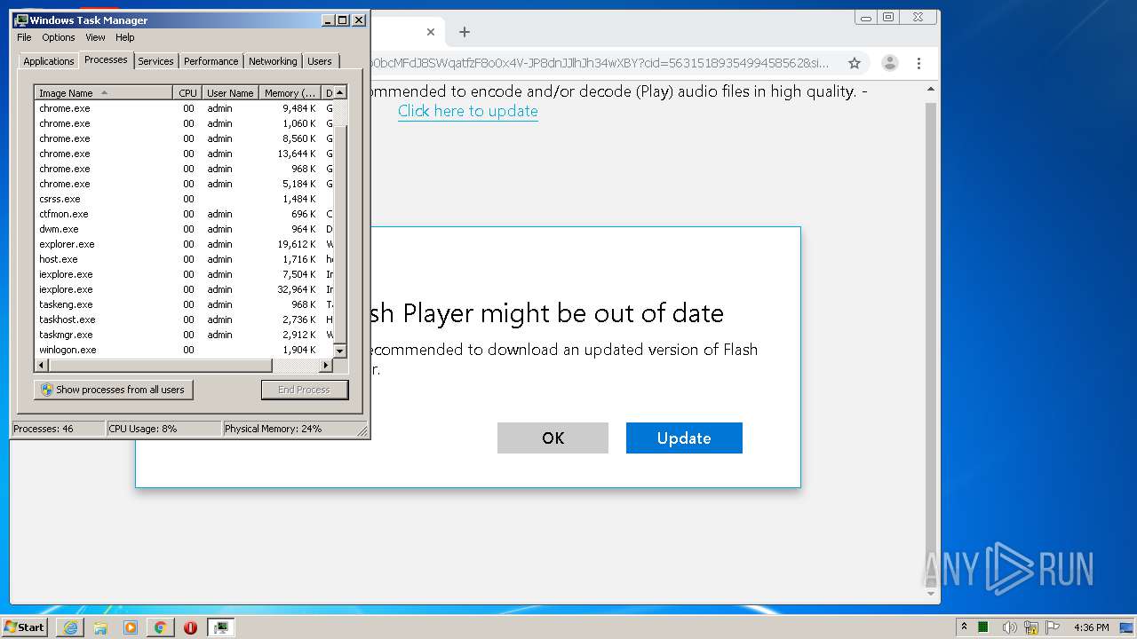
Task: Select taskeng.exe process
Action: click(x=184, y=304)
